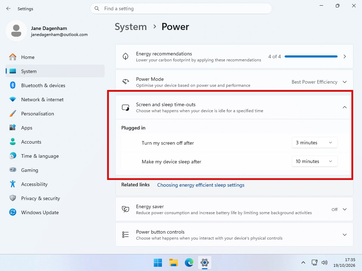362x271 pixels.
Task: Open the Windows Start button
Action: [x=158, y=263]
